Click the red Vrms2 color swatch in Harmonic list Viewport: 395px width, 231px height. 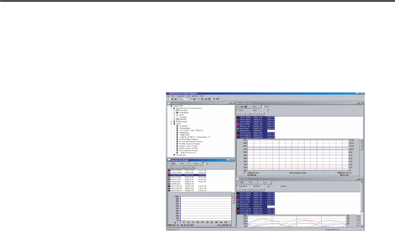tap(169, 172)
